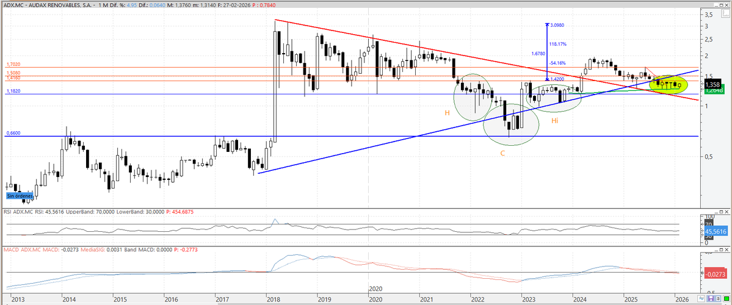Click the MediaSIG: 0,0031 text
The width and height of the screenshot is (732, 305).
(x=101, y=251)
